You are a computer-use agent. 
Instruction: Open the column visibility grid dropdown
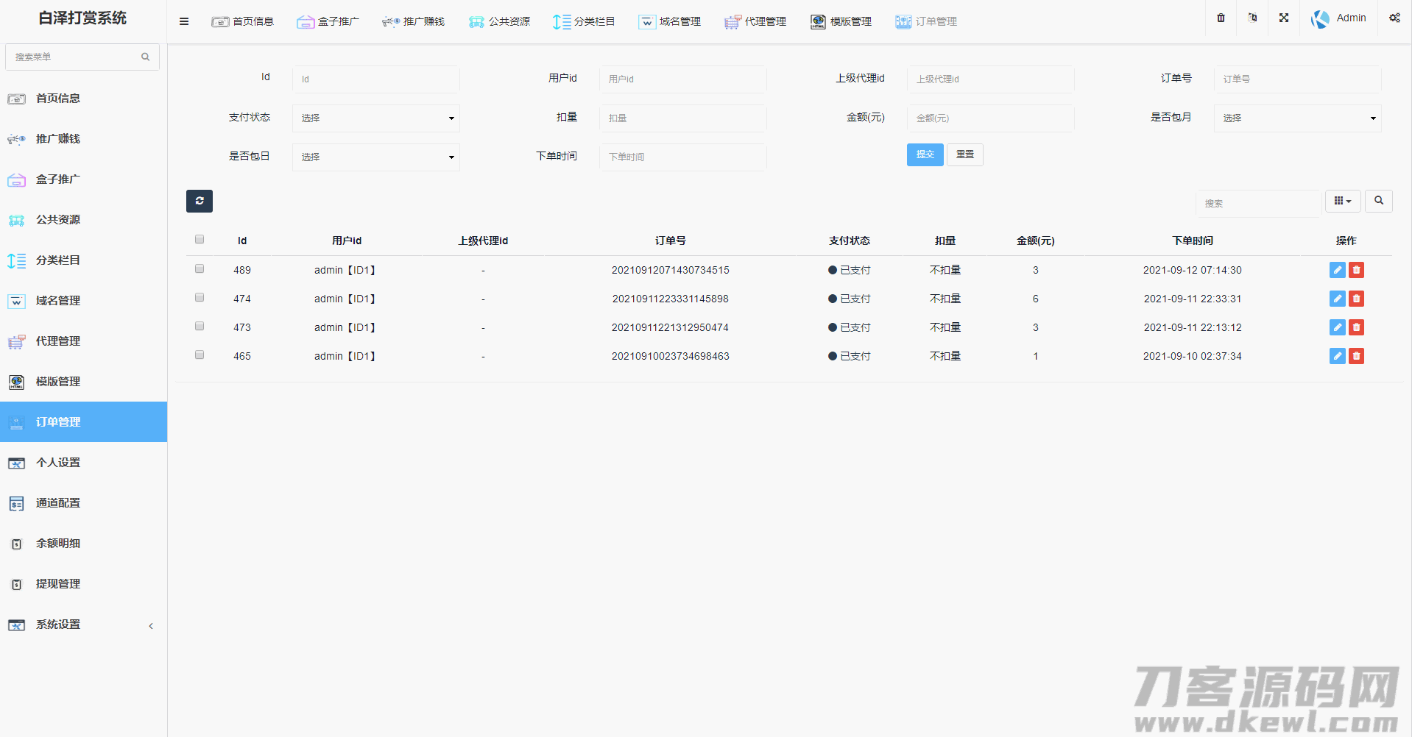coord(1342,201)
